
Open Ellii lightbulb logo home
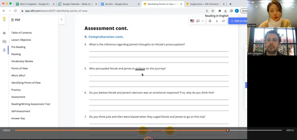click(4, 19)
